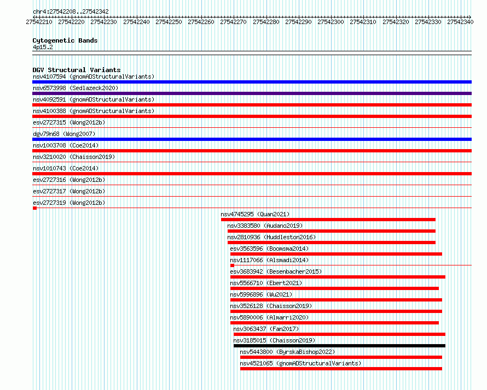This screenshot has width=487, height=390.
Task: Click the red bar under esv3683942
Action: coord(338,277)
